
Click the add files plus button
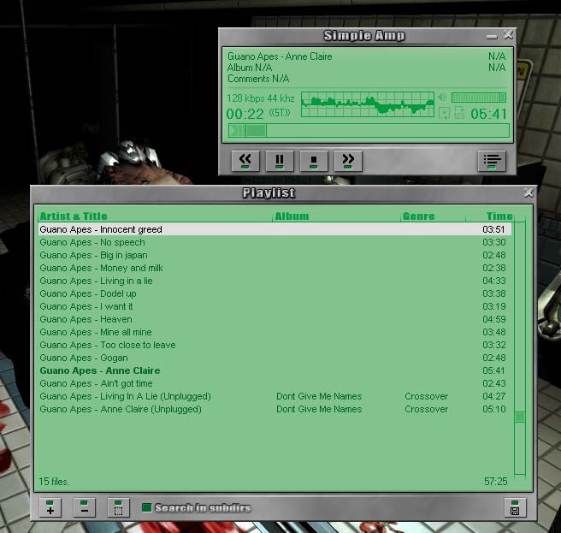(50, 507)
